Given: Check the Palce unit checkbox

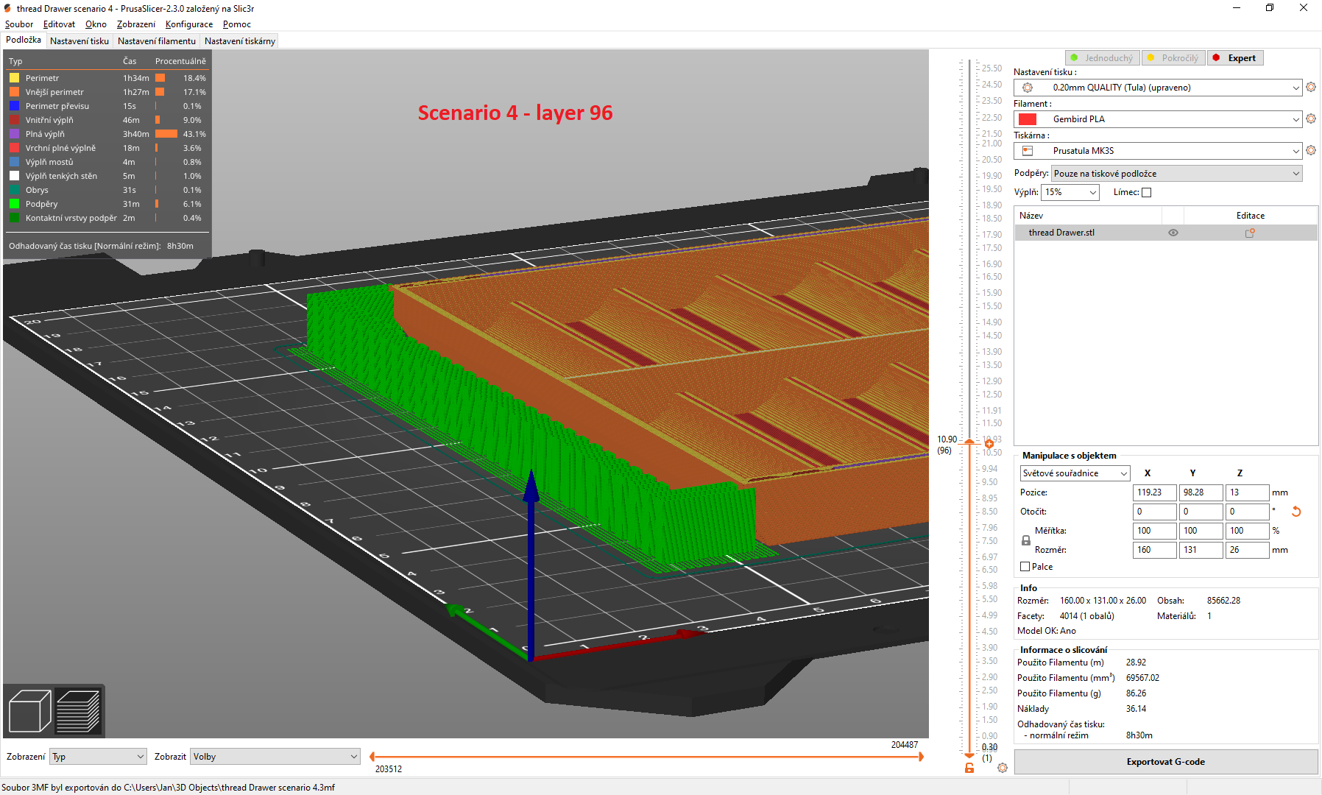Looking at the screenshot, I should (1024, 566).
